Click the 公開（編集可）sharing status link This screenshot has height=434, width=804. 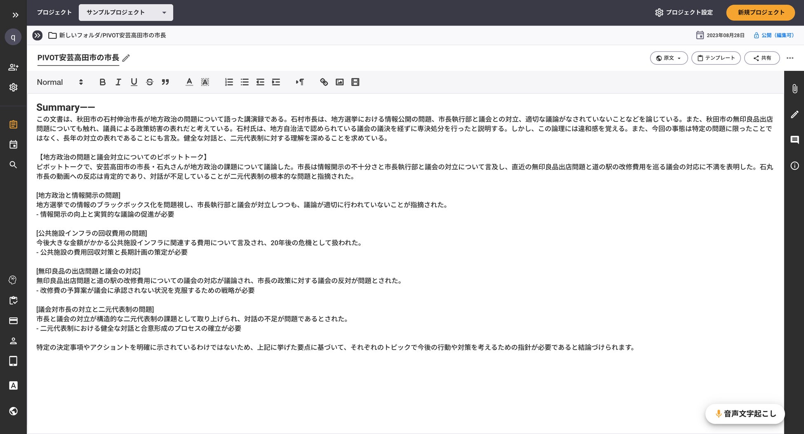773,35
